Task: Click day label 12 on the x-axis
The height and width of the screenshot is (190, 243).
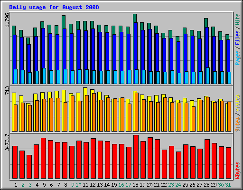Action: pos(93,185)
